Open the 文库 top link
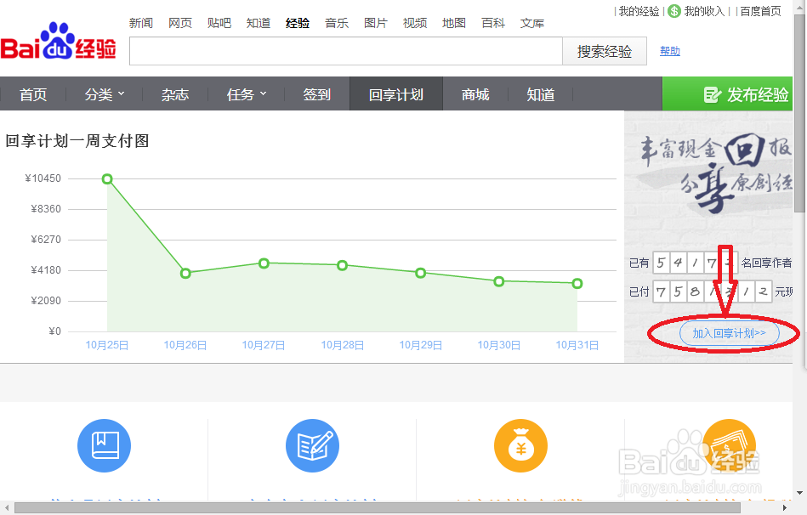The height and width of the screenshot is (515, 807). [x=532, y=23]
